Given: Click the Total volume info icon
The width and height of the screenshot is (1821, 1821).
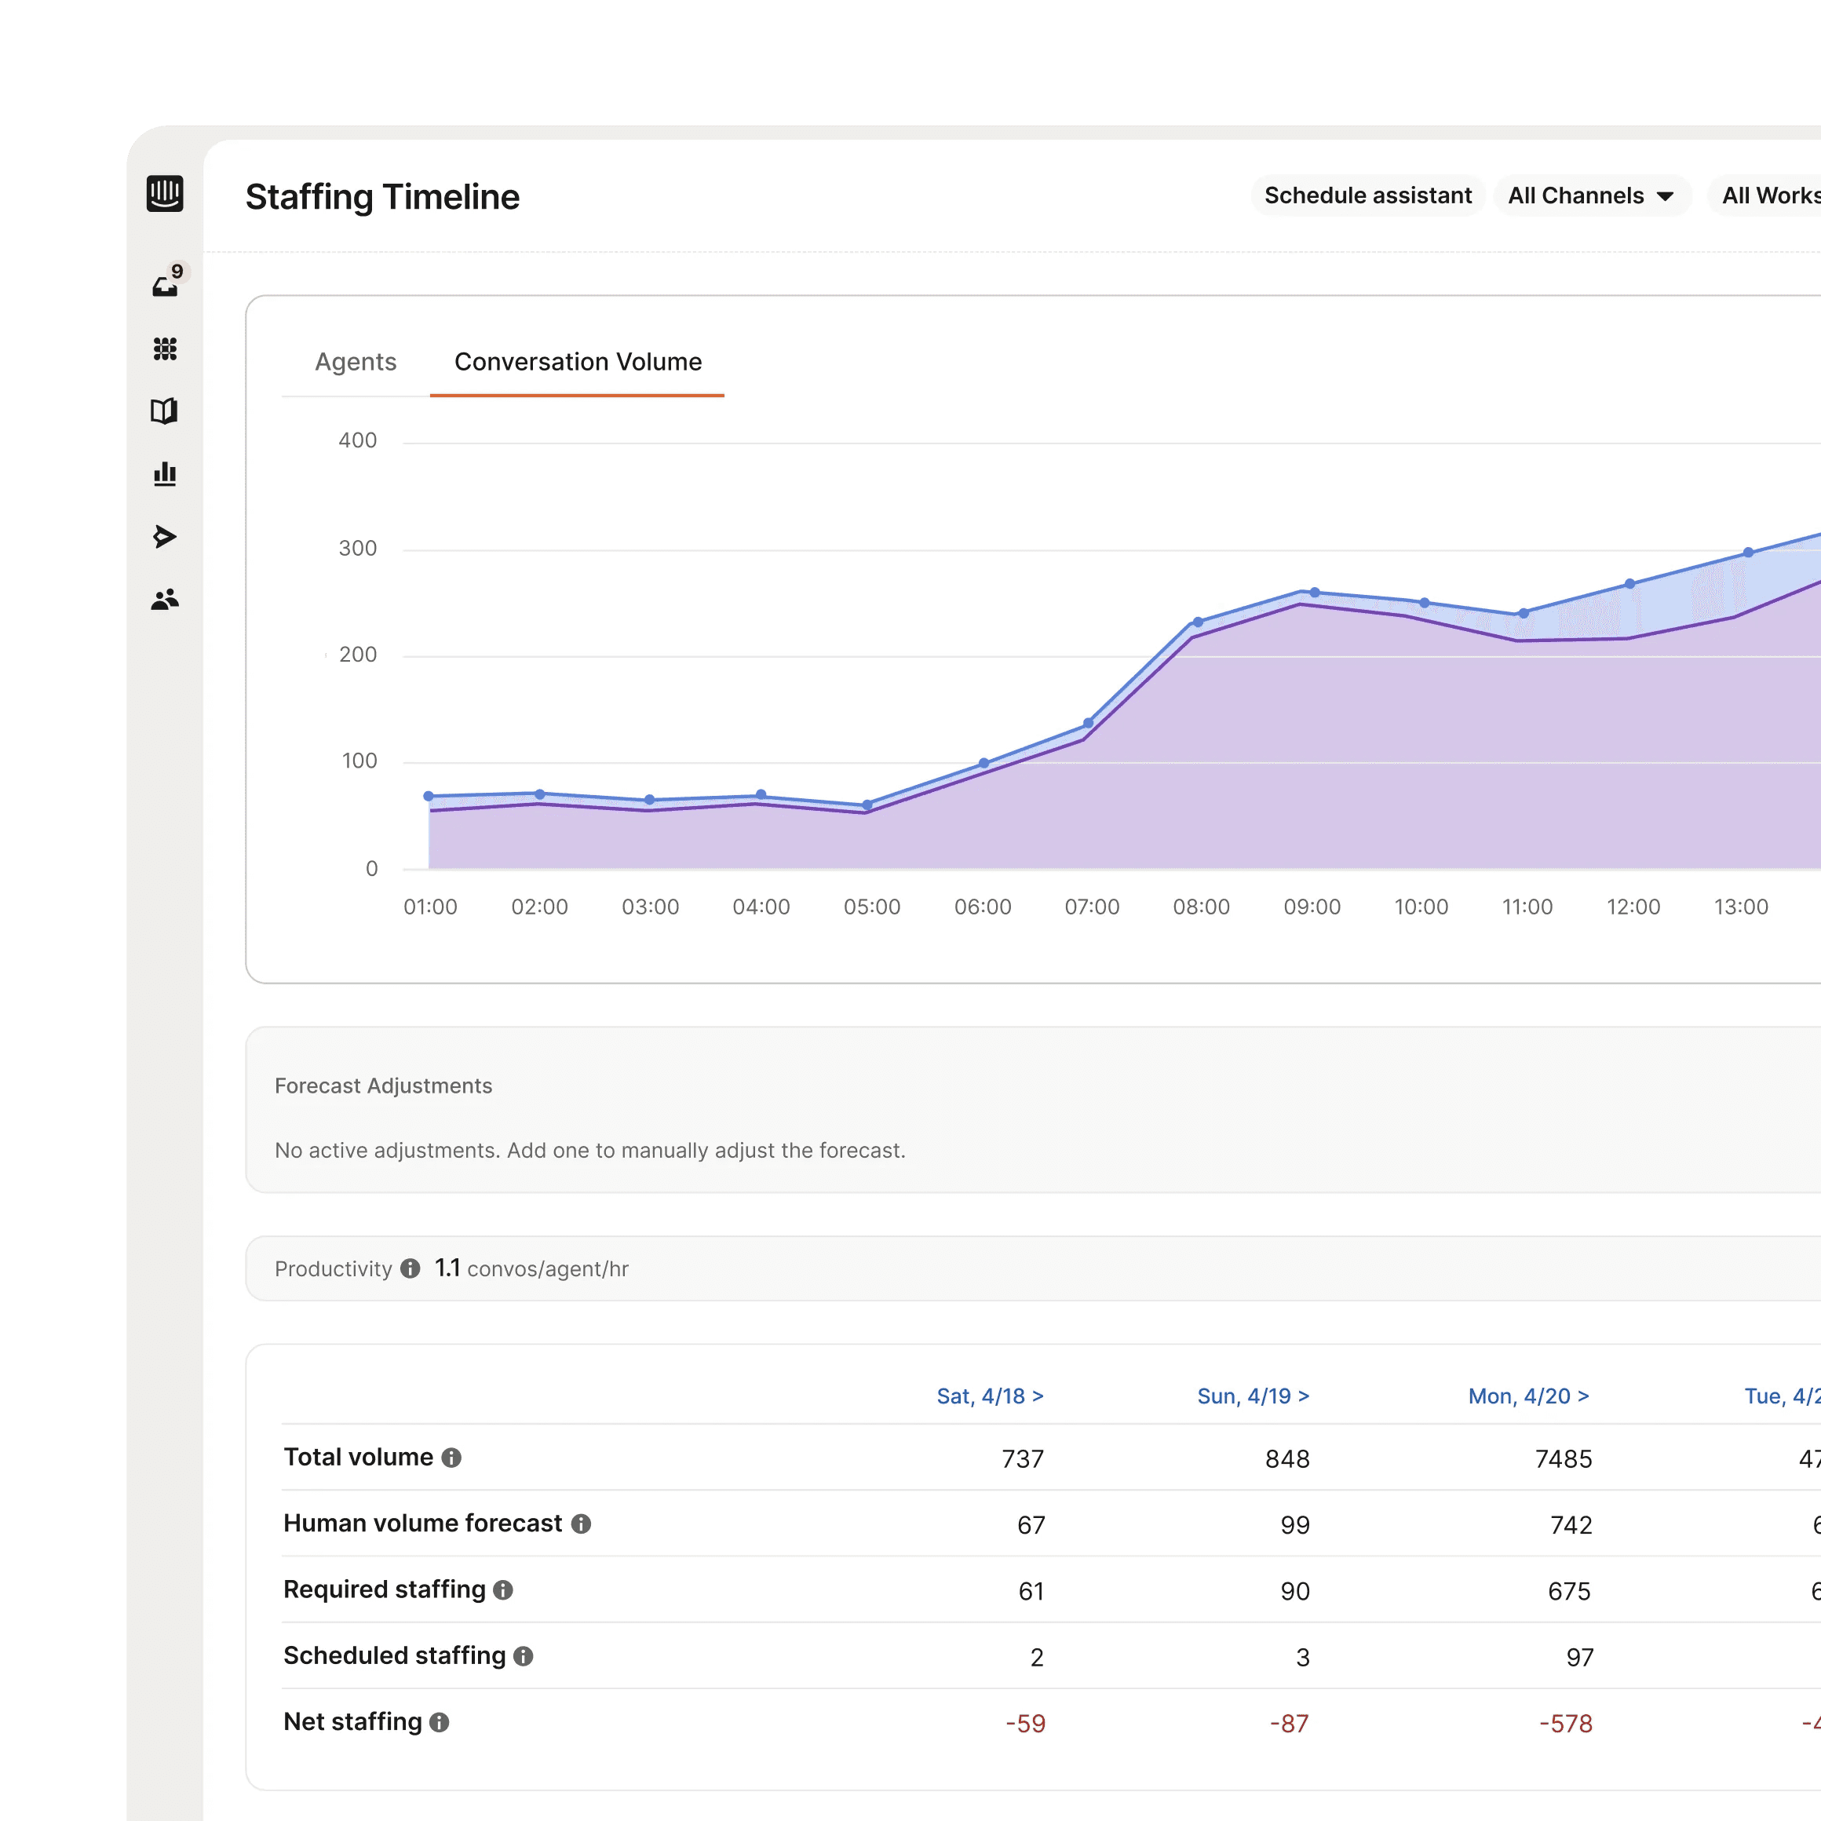Looking at the screenshot, I should (x=451, y=1458).
